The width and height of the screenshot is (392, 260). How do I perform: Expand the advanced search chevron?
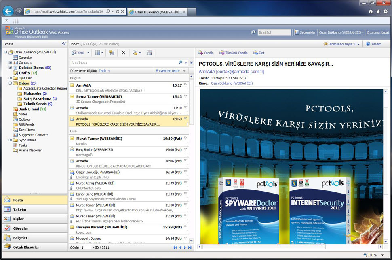pos(191,63)
